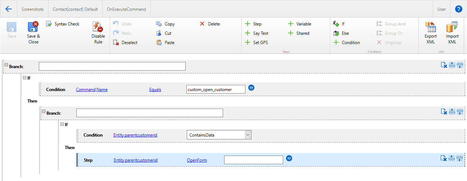Delete the top Branch with its delete icon
The height and width of the screenshot is (181, 467).
444,65
